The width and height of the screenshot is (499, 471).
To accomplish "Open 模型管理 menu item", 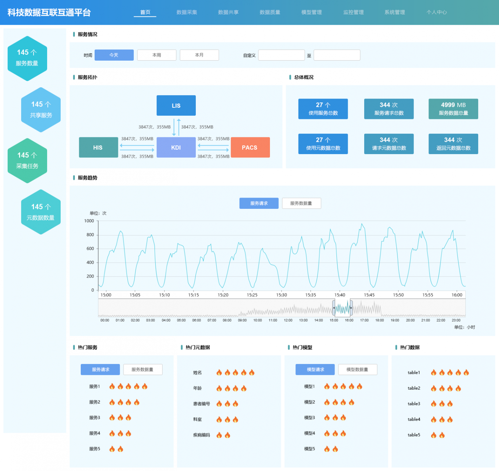I will (312, 12).
